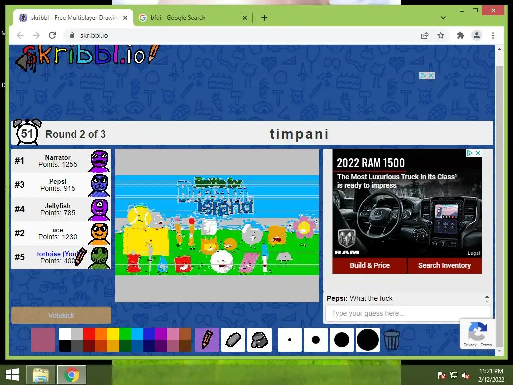Image resolution: width=513 pixels, height=385 pixels.
Task: Pick the black color swatch
Action: pyautogui.click(x=65, y=346)
